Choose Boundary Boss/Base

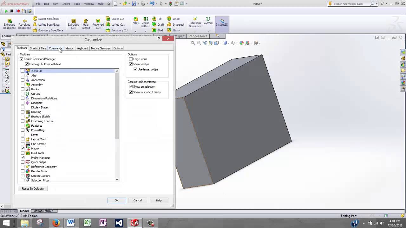coord(48,30)
